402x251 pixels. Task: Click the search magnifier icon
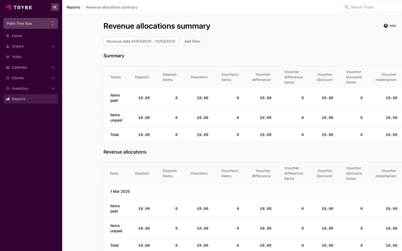(x=347, y=7)
